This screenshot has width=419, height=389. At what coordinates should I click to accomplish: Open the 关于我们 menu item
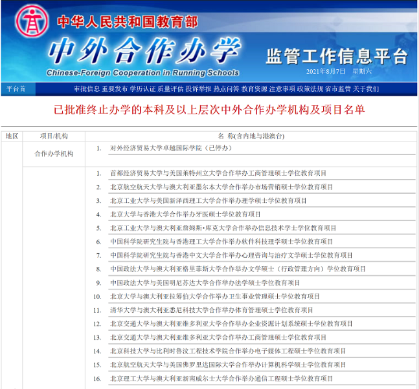coord(366,89)
